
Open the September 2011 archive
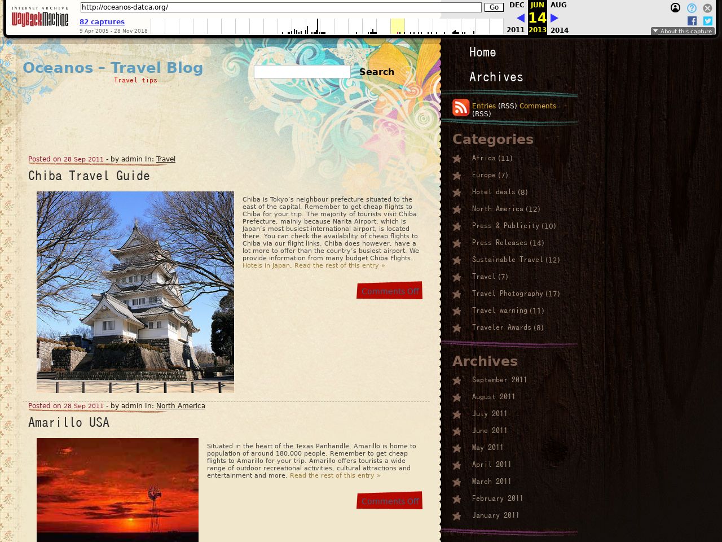coord(499,380)
